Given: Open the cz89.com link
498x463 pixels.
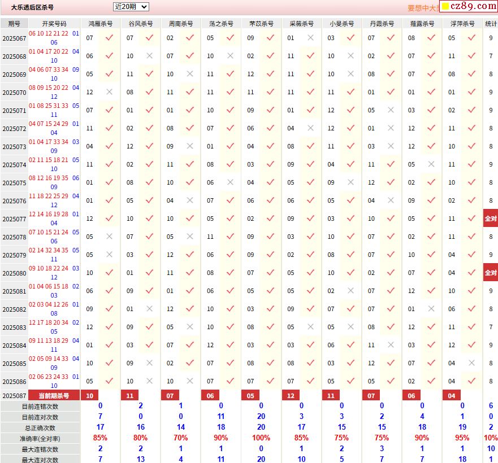Looking at the screenshot, I should tap(469, 6).
